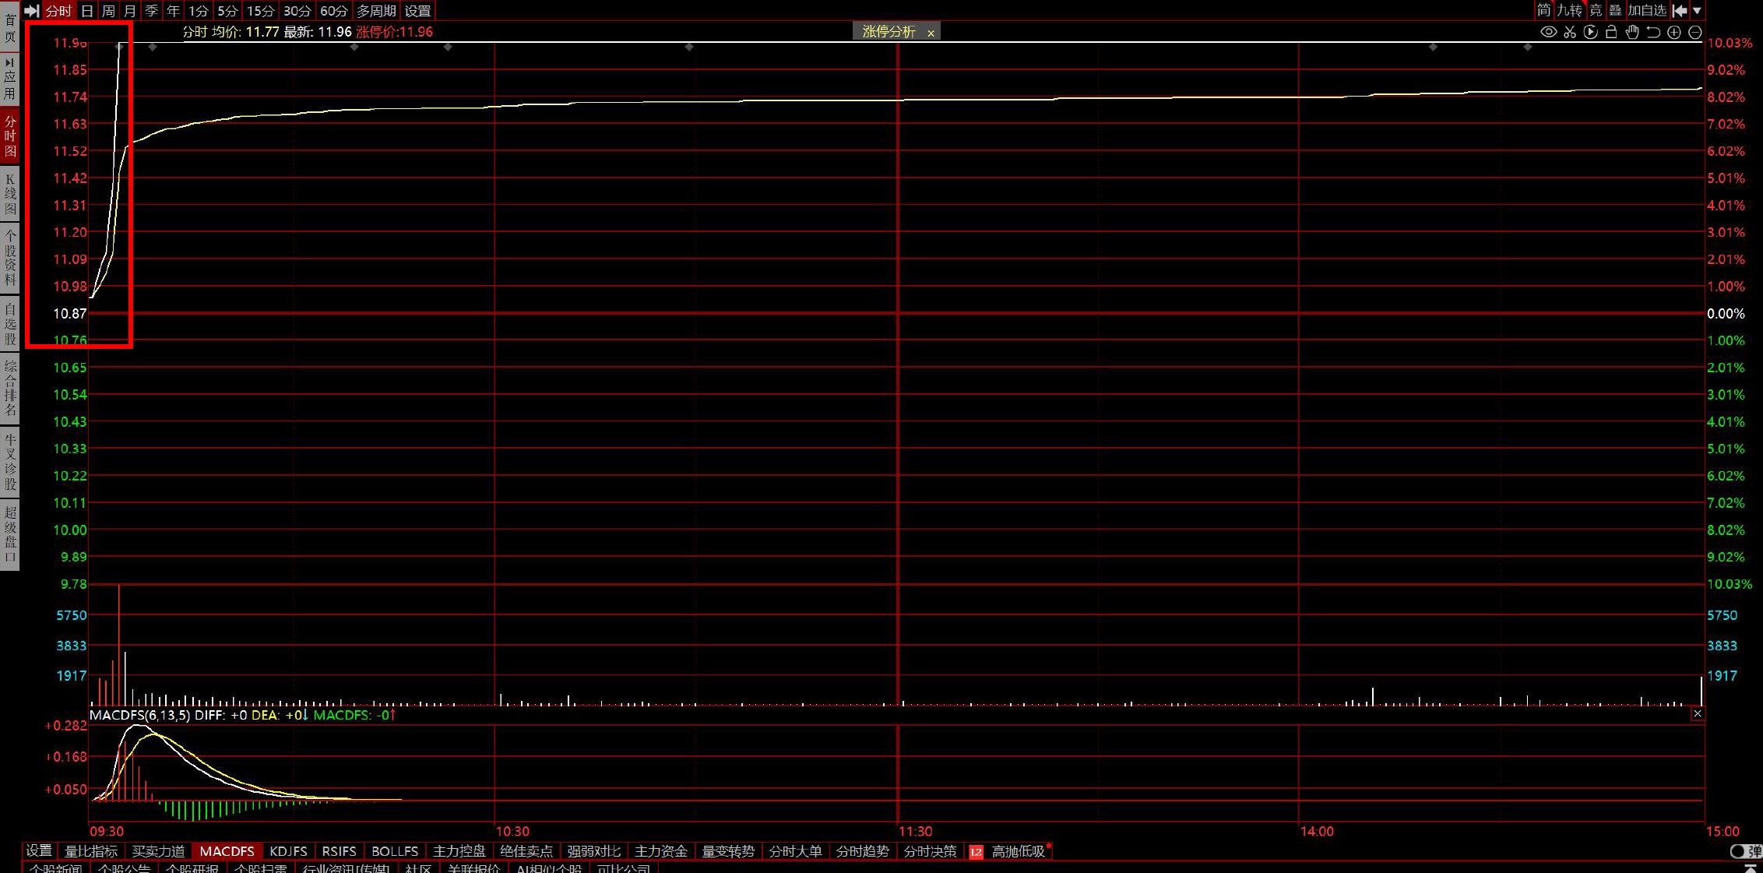
Task: Open the dropdown arrow at top right corner
Action: click(x=1698, y=10)
